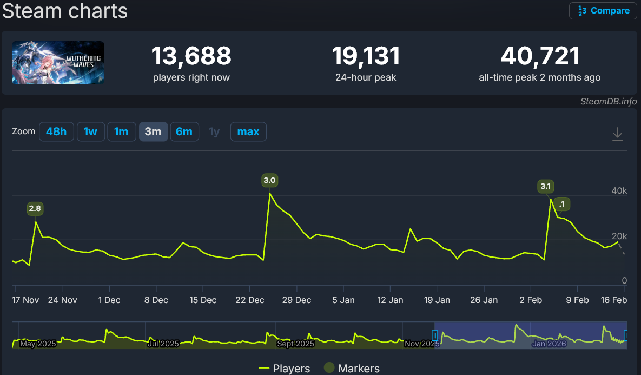Select the 1w zoom range

tap(91, 131)
